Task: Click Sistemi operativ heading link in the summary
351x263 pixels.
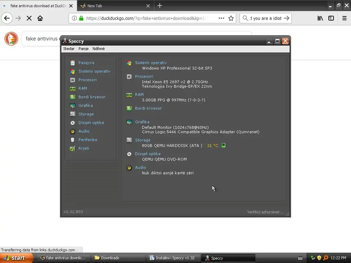Action: [151, 63]
